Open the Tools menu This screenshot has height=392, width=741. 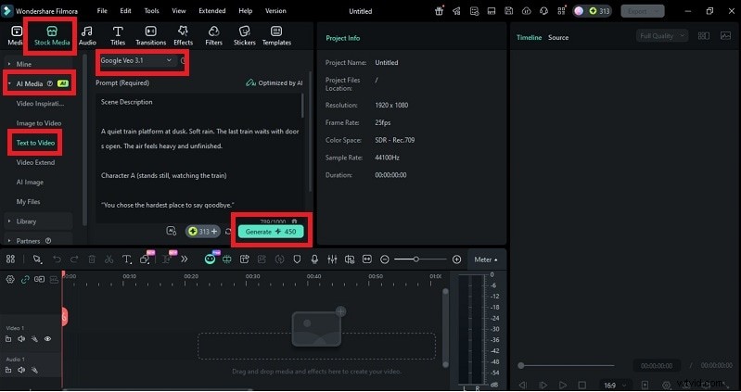point(152,11)
